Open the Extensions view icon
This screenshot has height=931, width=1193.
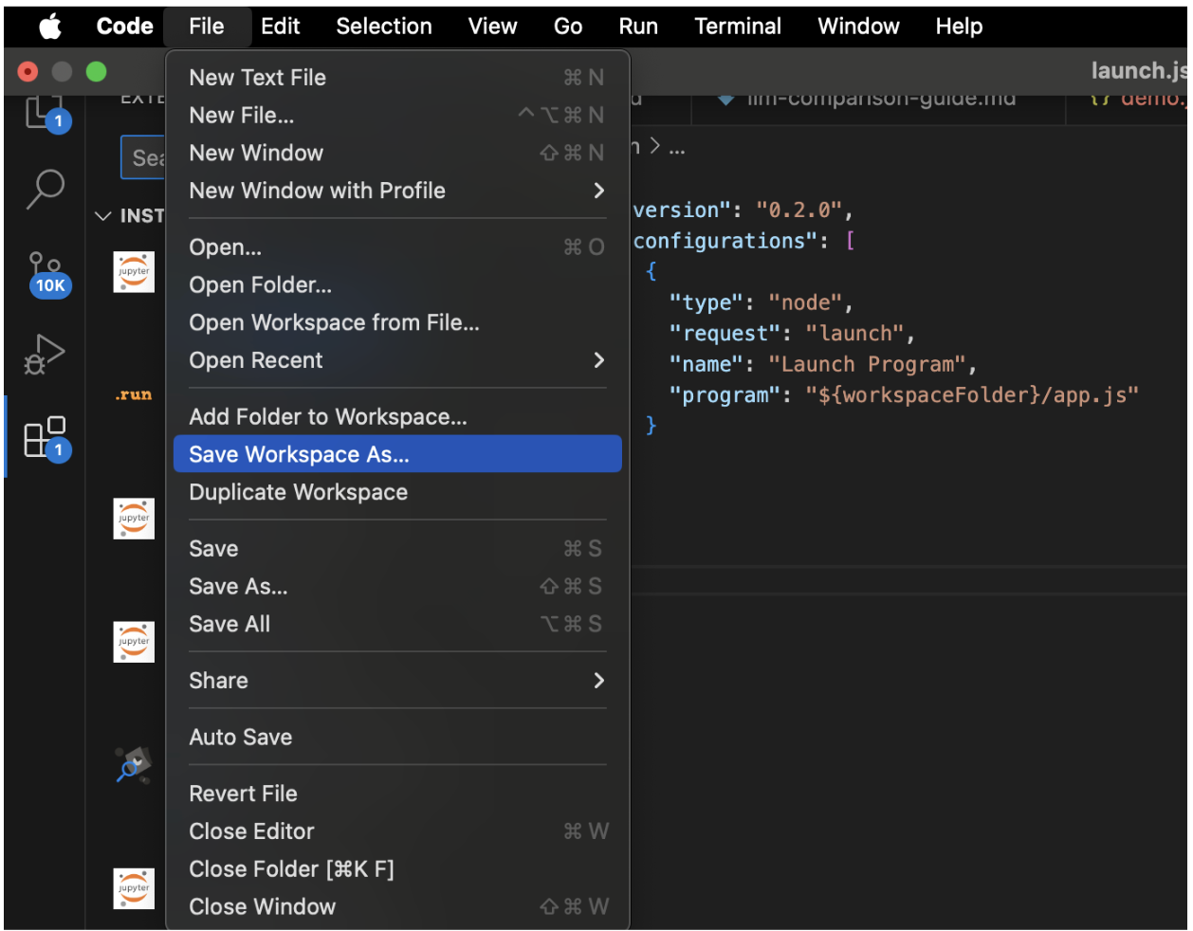(46, 438)
